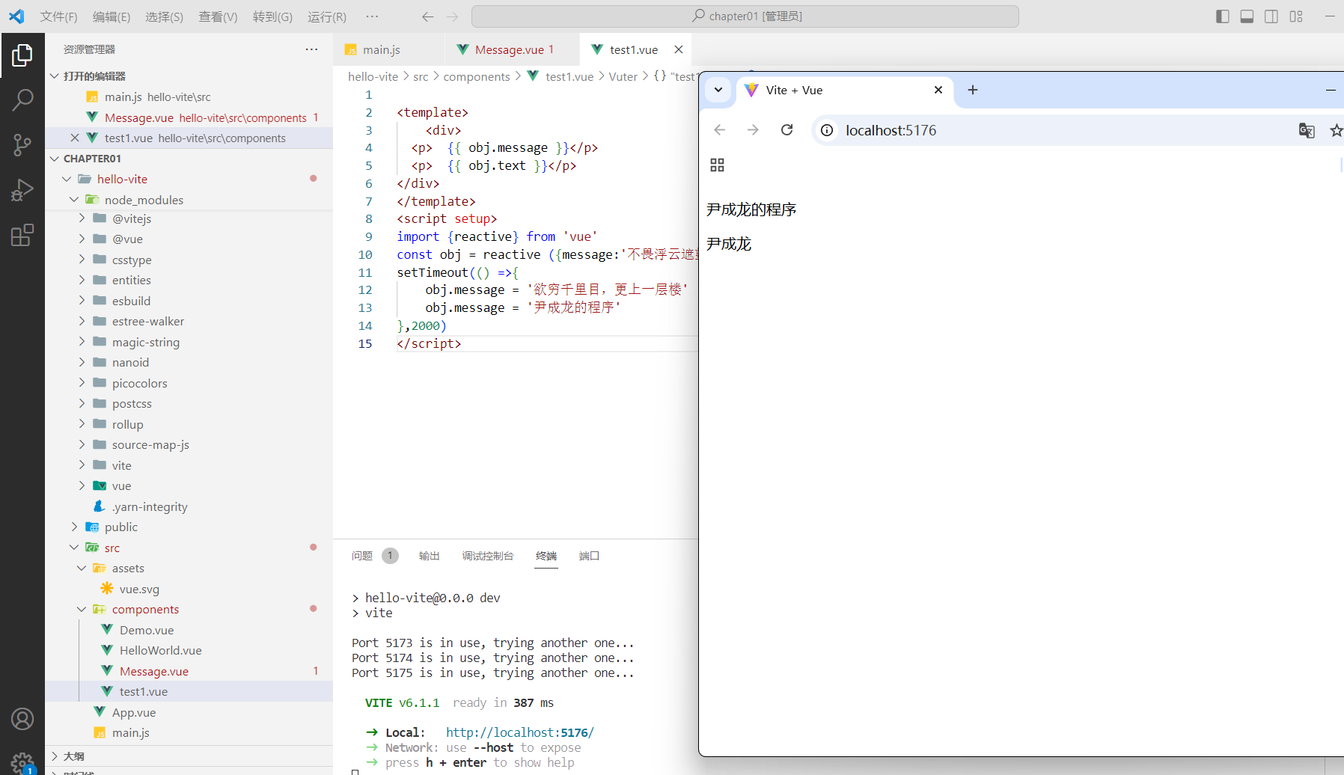Close the test1.vue editor tab

point(679,49)
